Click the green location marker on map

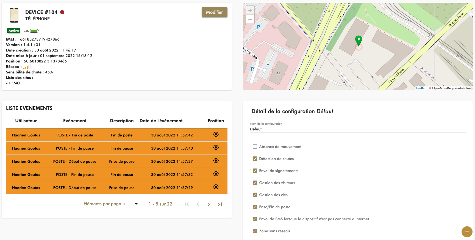pyautogui.click(x=359, y=41)
